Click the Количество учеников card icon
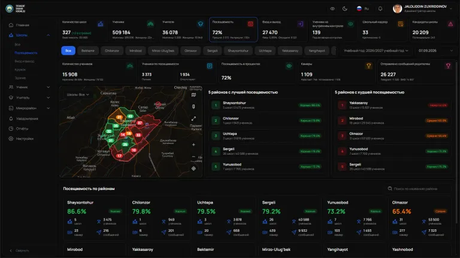460x258 pixels. (x=130, y=66)
